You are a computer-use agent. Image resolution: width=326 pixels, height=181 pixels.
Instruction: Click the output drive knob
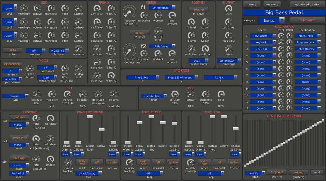pyautogui.click(x=229, y=49)
